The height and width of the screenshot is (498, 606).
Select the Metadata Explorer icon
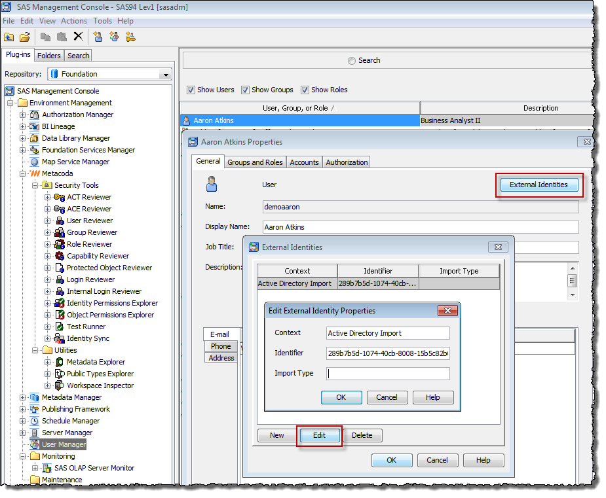click(x=60, y=362)
